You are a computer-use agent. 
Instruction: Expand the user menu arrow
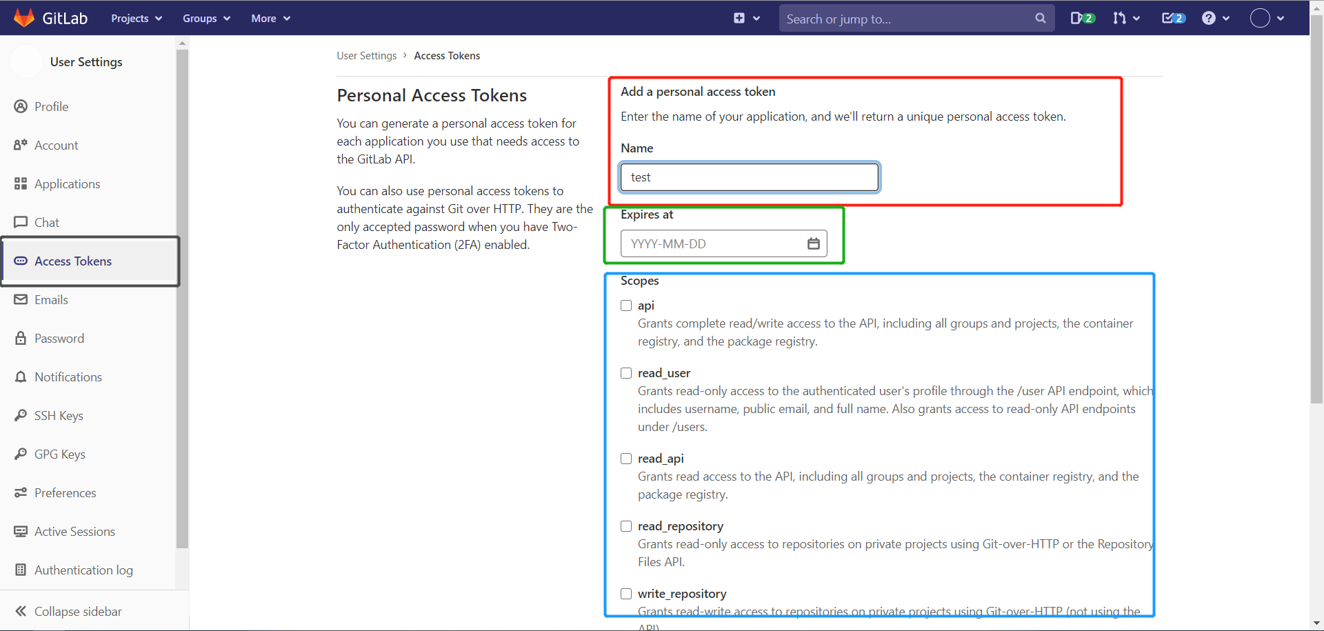1281,19
